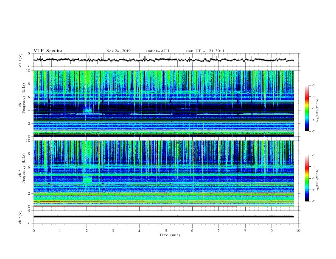Click the lower color scale bar for ch.2
Image resolution: width=336 pixels, height=259 pixels.
(307, 178)
